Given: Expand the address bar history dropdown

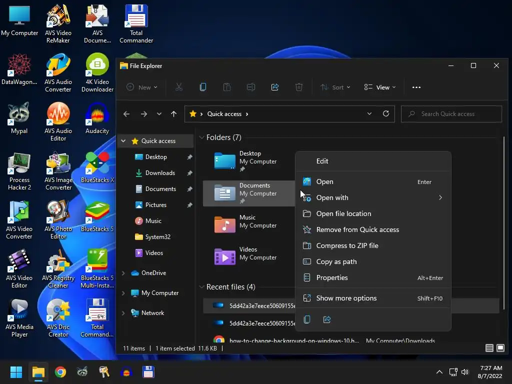Looking at the screenshot, I should pyautogui.click(x=369, y=113).
